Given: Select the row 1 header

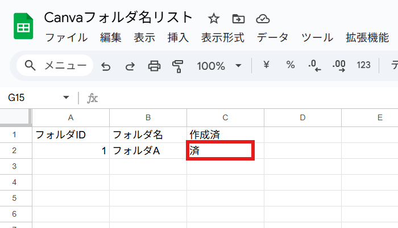Looking at the screenshot, I should (x=16, y=135).
